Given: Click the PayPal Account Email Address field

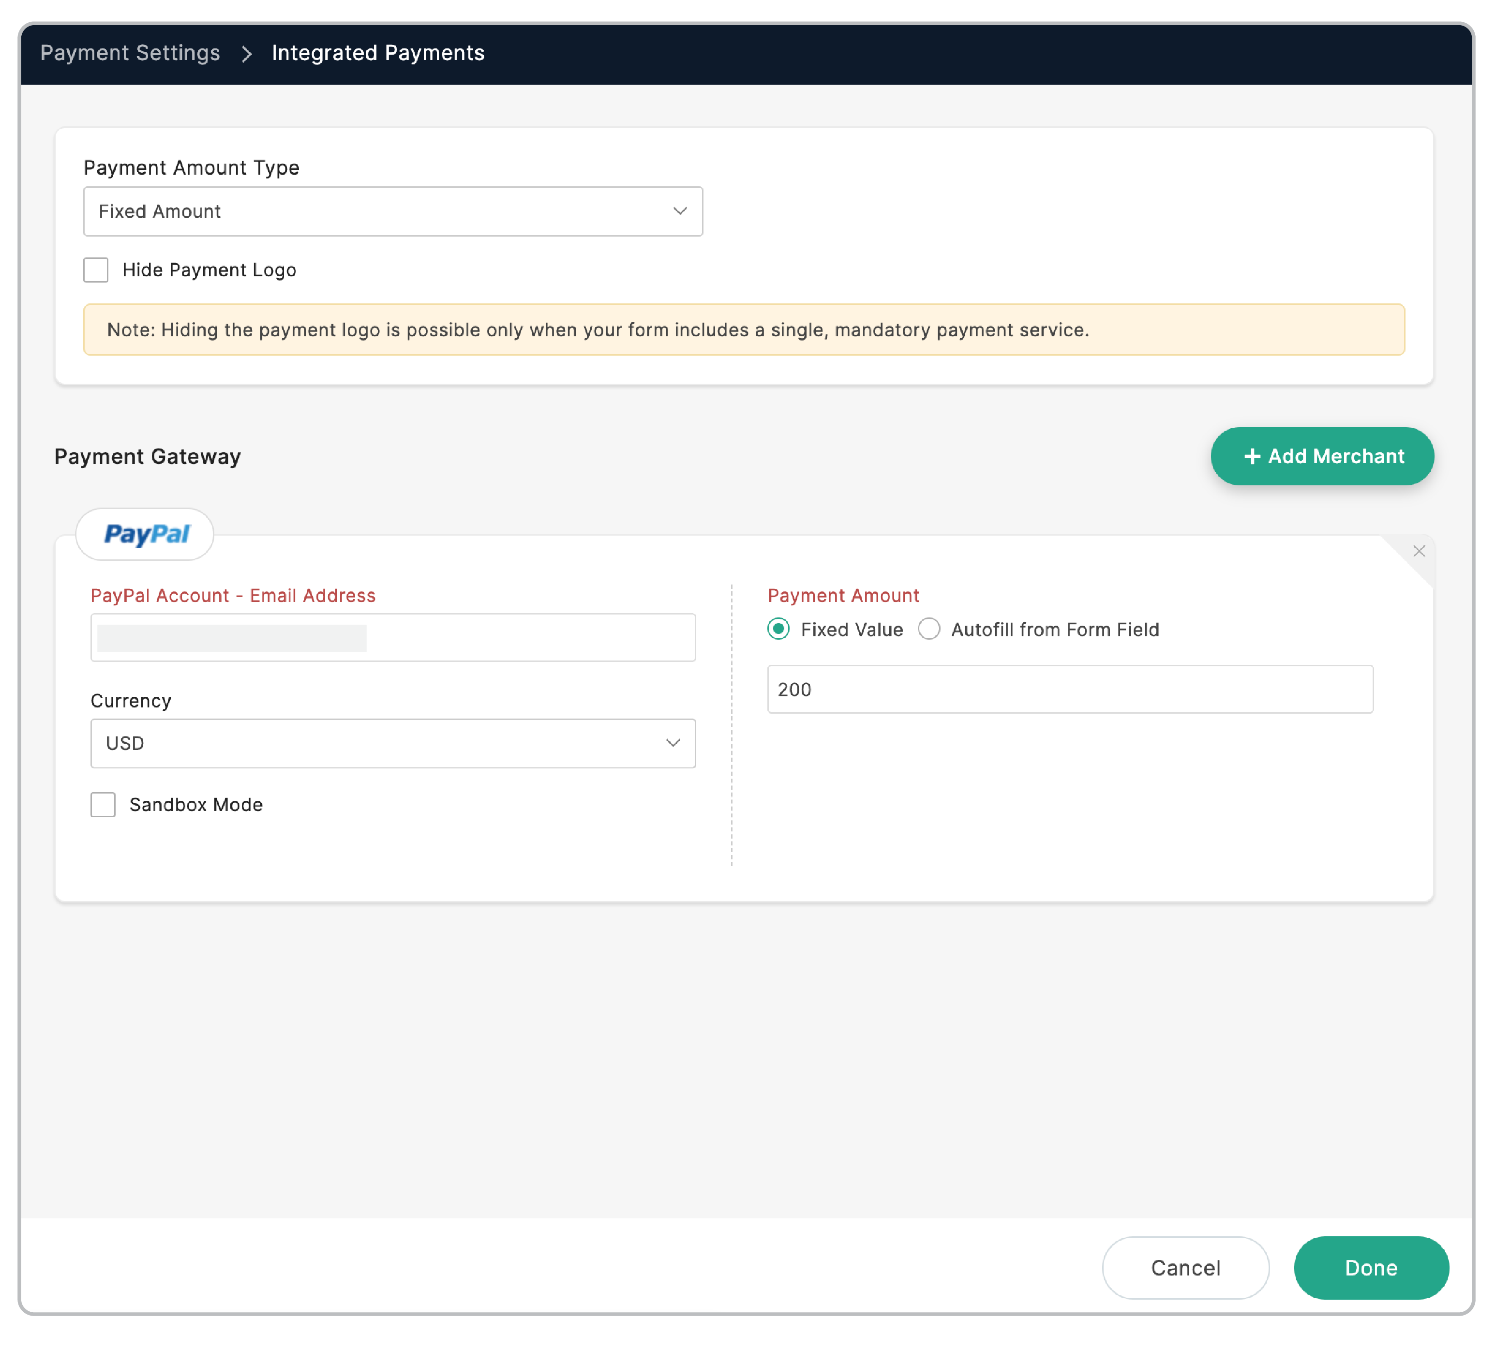Looking at the screenshot, I should click(393, 637).
